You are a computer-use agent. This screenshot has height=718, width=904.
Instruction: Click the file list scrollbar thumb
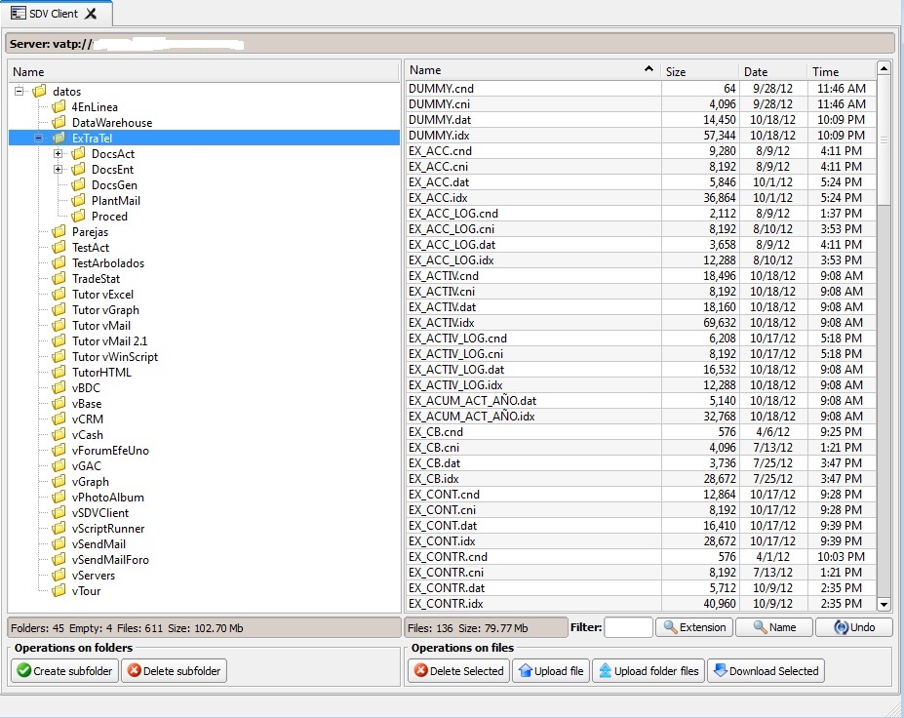(884, 140)
